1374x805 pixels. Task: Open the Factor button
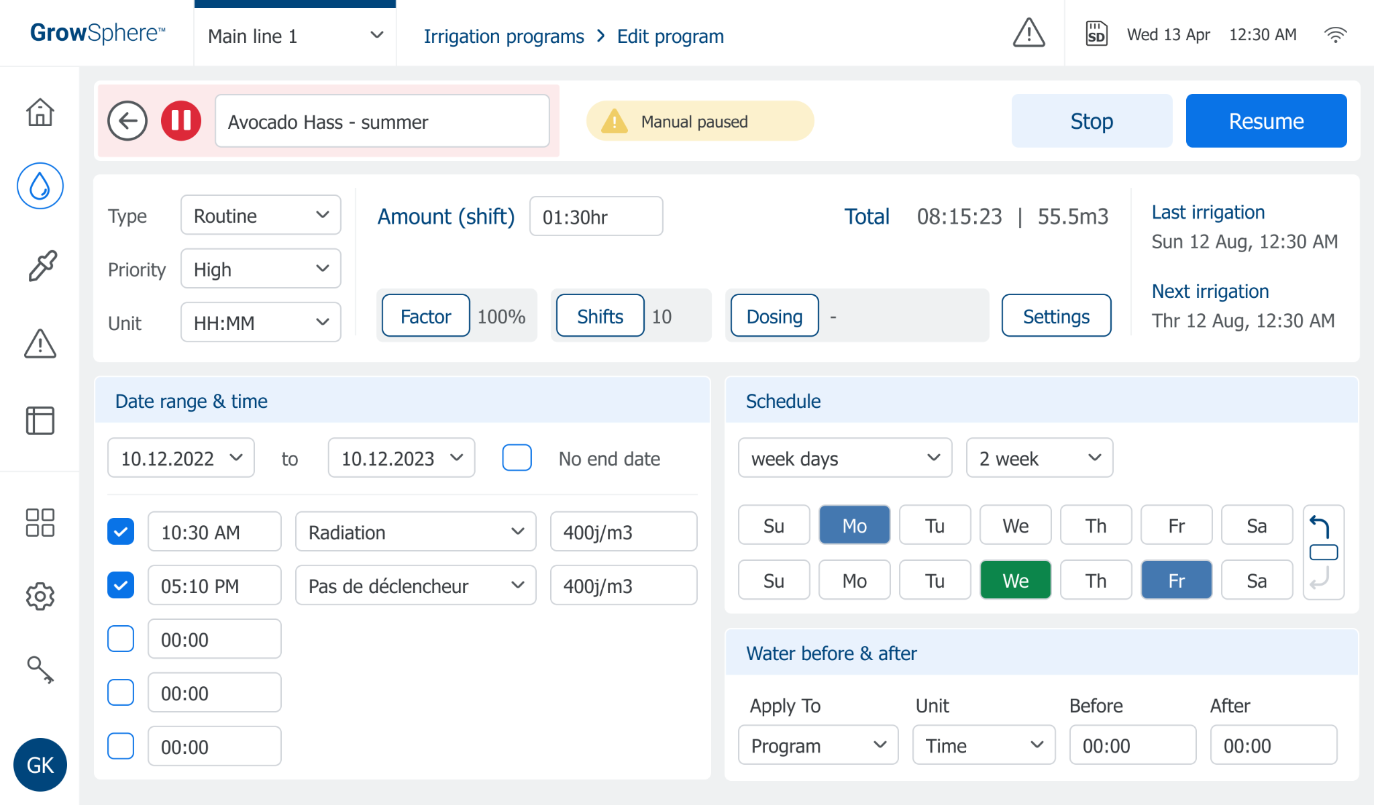tap(426, 315)
